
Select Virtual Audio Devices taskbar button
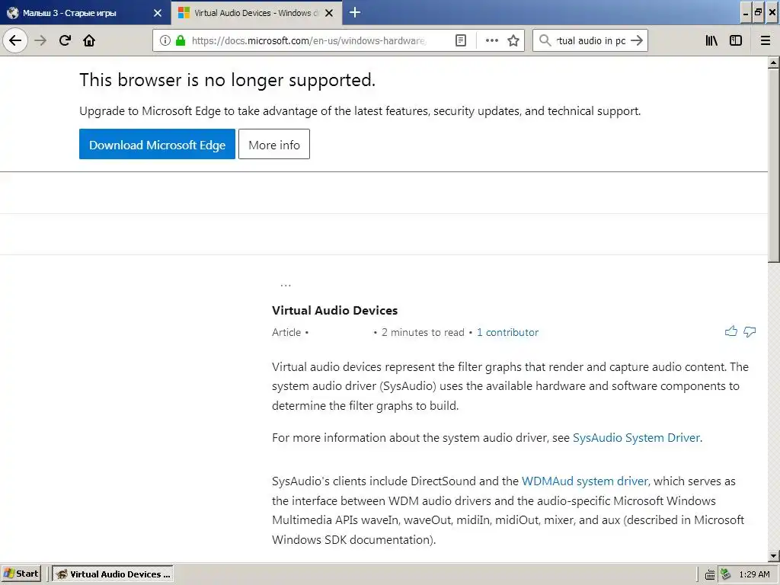(113, 574)
